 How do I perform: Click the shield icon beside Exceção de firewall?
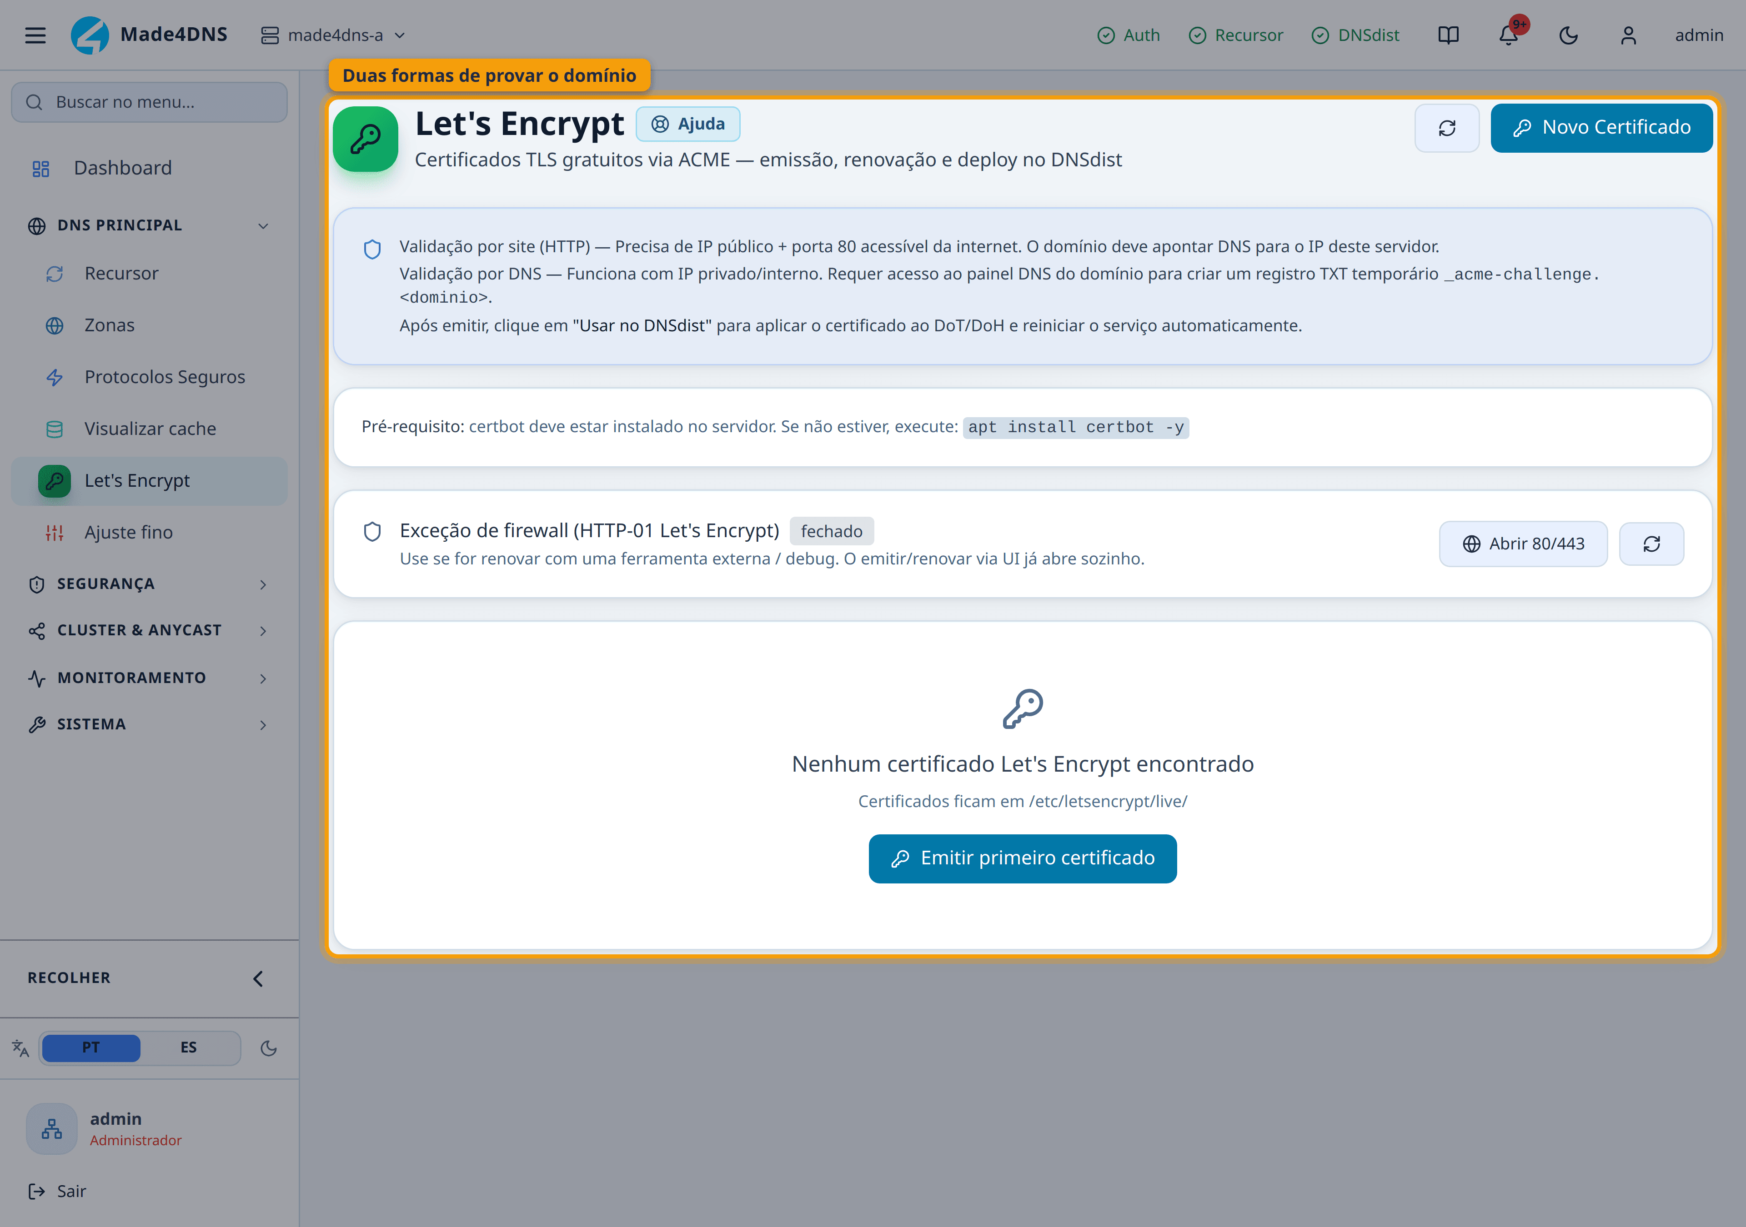pyautogui.click(x=373, y=531)
